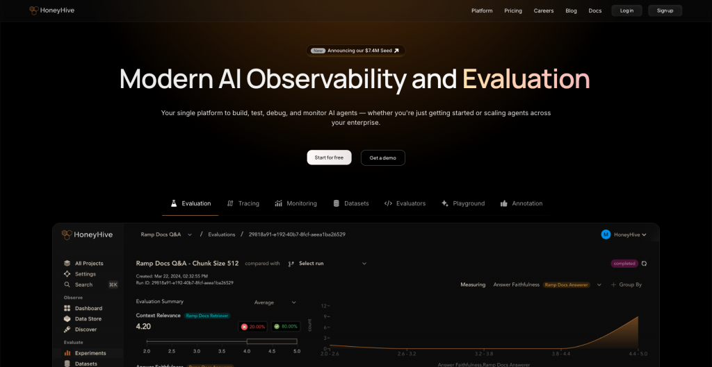This screenshot has width=712, height=367.
Task: Click the HoneyHive logo in top navigation
Action: tap(51, 10)
